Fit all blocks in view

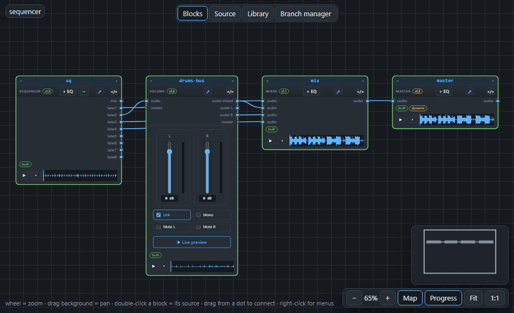click(x=473, y=298)
